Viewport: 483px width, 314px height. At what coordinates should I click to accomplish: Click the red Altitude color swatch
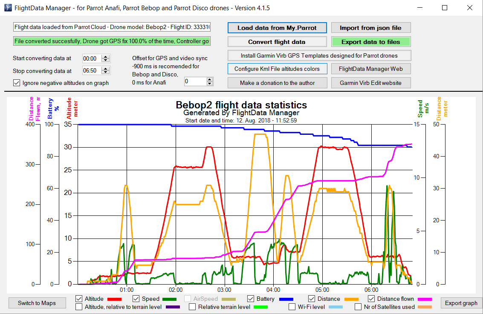(x=114, y=299)
